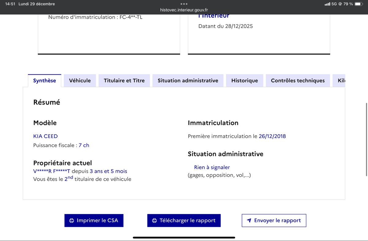Click the Modèle heading
This screenshot has height=241, width=368.
click(45, 123)
